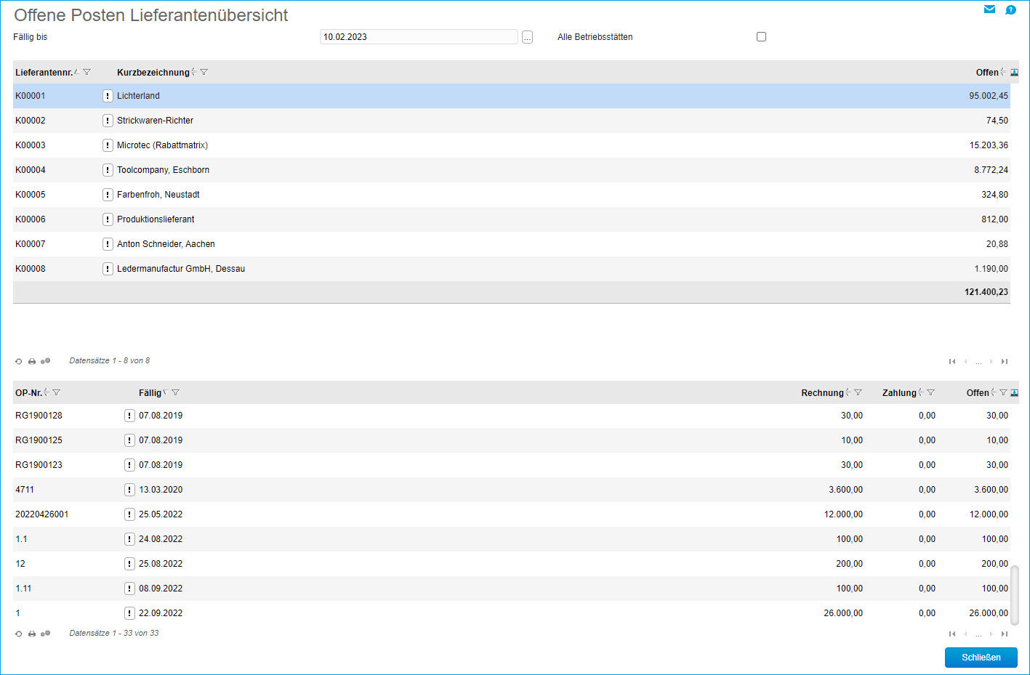Viewport: 1030px width, 675px height.
Task: Open filter for Rechnung column
Action: click(x=858, y=393)
